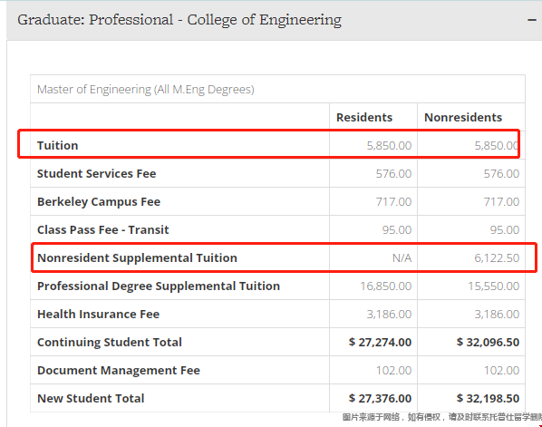Collapse the section using the minus icon
The width and height of the screenshot is (542, 427).
coord(532,20)
